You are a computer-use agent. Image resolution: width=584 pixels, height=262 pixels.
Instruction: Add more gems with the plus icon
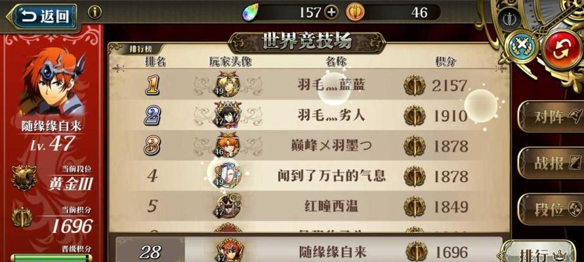pyautogui.click(x=331, y=12)
